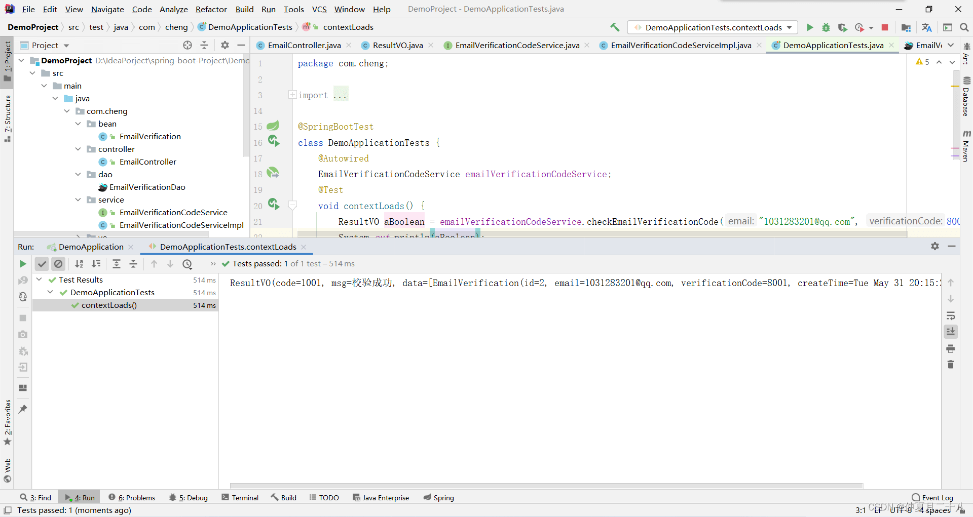Image resolution: width=973 pixels, height=517 pixels.
Task: Toggle Show Passed tests checkmark filter
Action: coord(42,264)
